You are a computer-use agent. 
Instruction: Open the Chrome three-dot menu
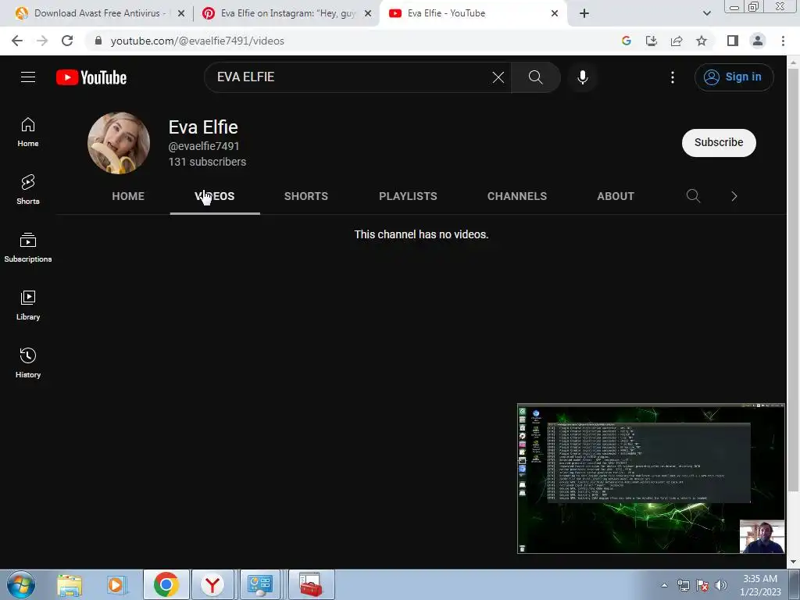(x=783, y=41)
